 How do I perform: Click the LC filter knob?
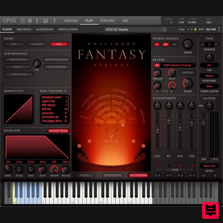click(x=157, y=85)
